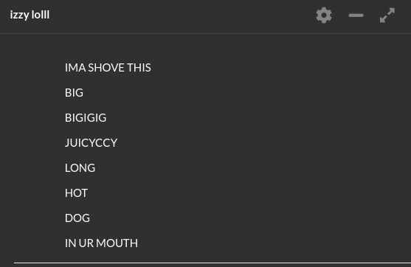This screenshot has width=411, height=267.
Task: Click the word THIS in first message
Action: (139, 68)
